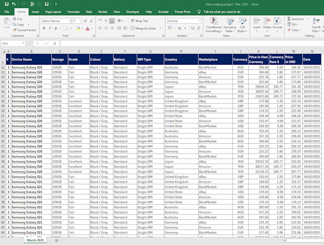324x245 pixels.
Task: Save the workbook with the Save icon
Action: tap(7, 4)
